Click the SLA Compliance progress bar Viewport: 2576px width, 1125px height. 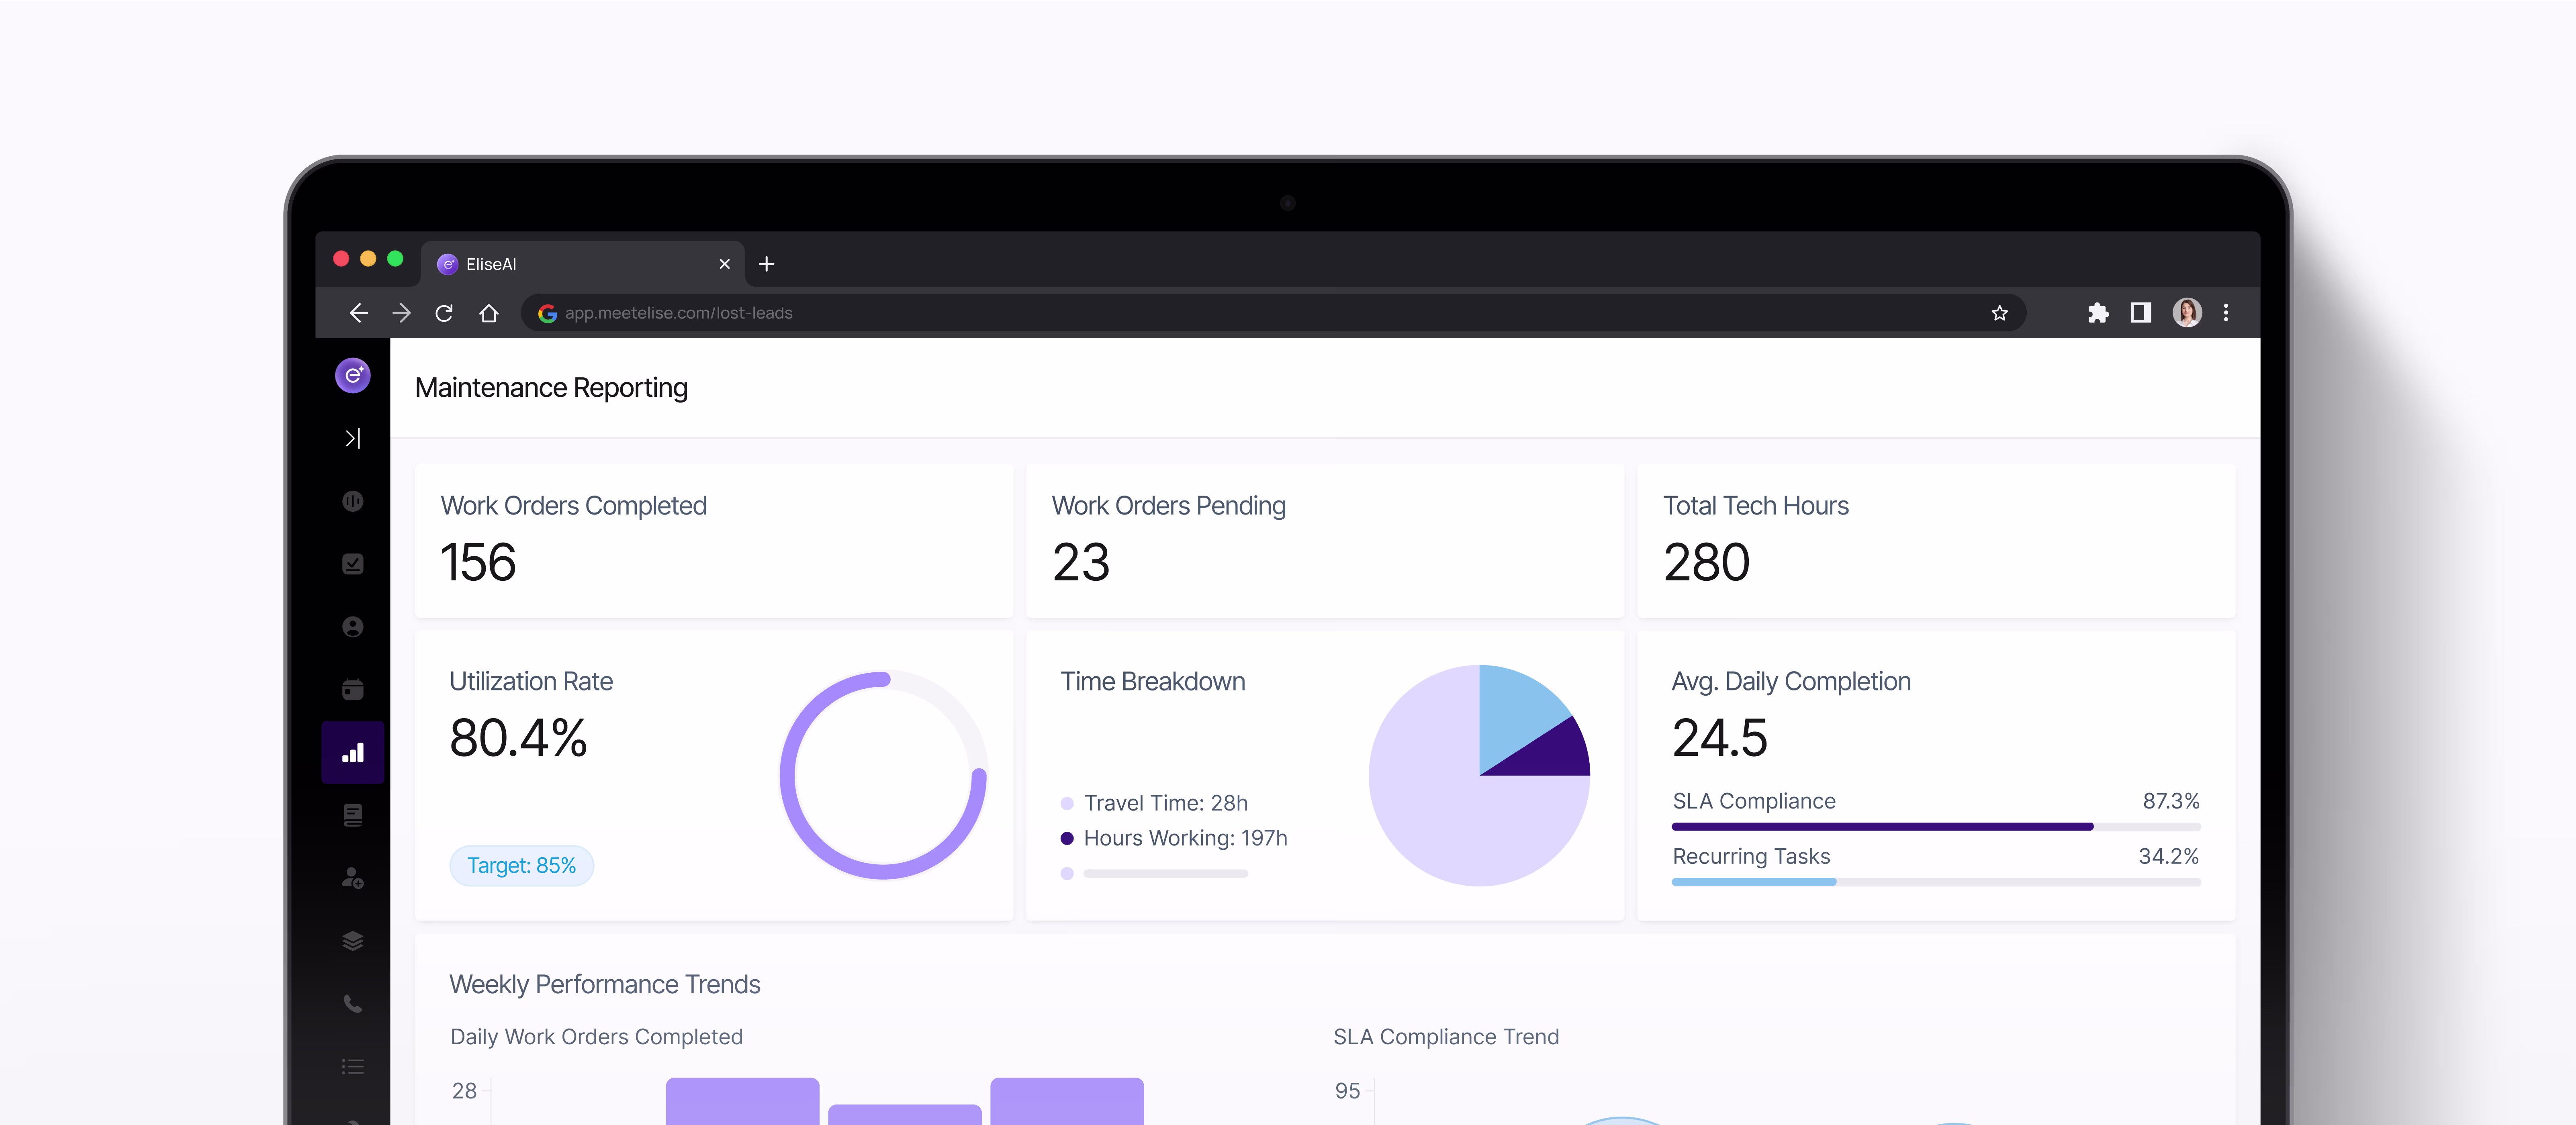pos(1936,827)
